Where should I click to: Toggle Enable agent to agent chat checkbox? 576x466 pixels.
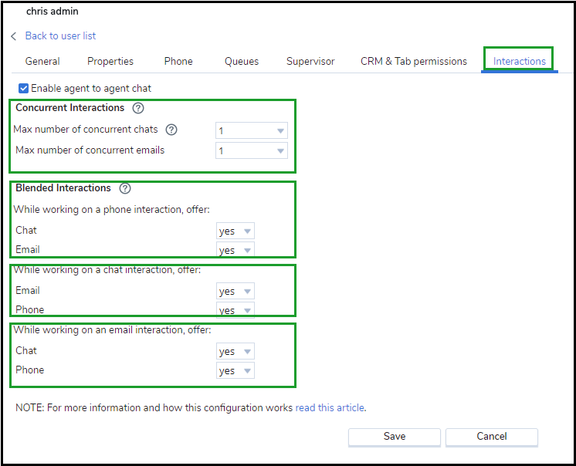23,89
